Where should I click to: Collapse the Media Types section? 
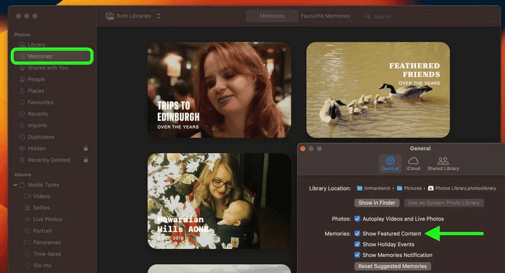pos(15,185)
